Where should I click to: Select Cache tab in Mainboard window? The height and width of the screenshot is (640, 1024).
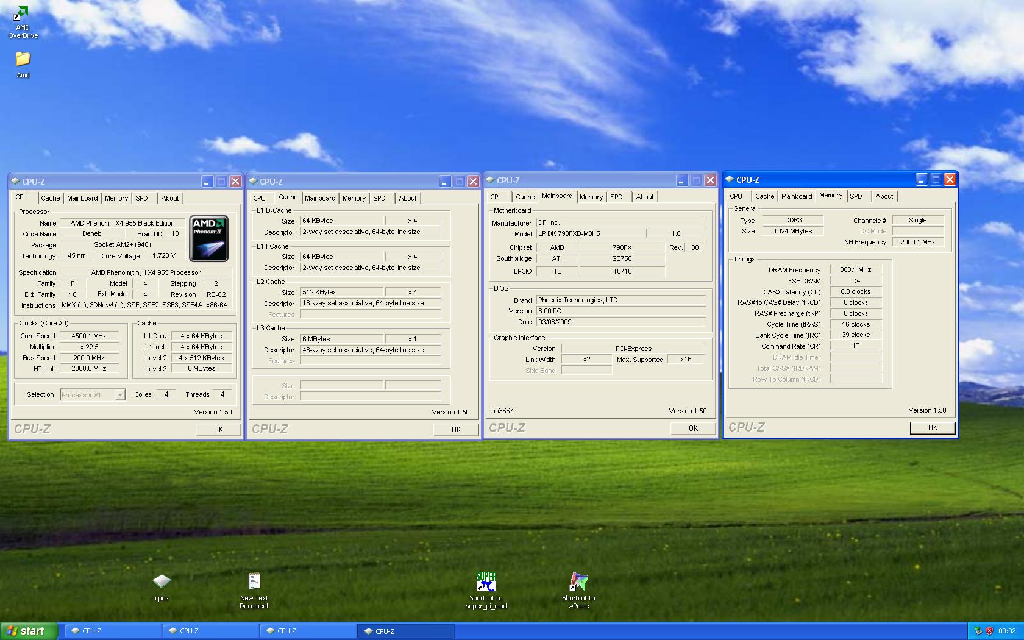[525, 197]
